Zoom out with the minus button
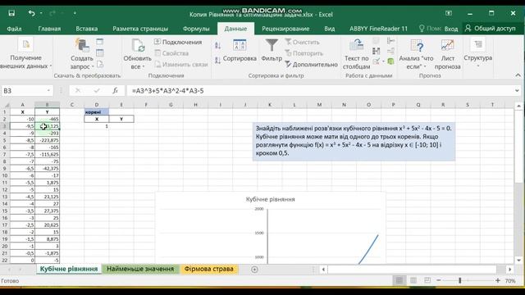Viewport: 525px width, 295px height. pos(439,280)
